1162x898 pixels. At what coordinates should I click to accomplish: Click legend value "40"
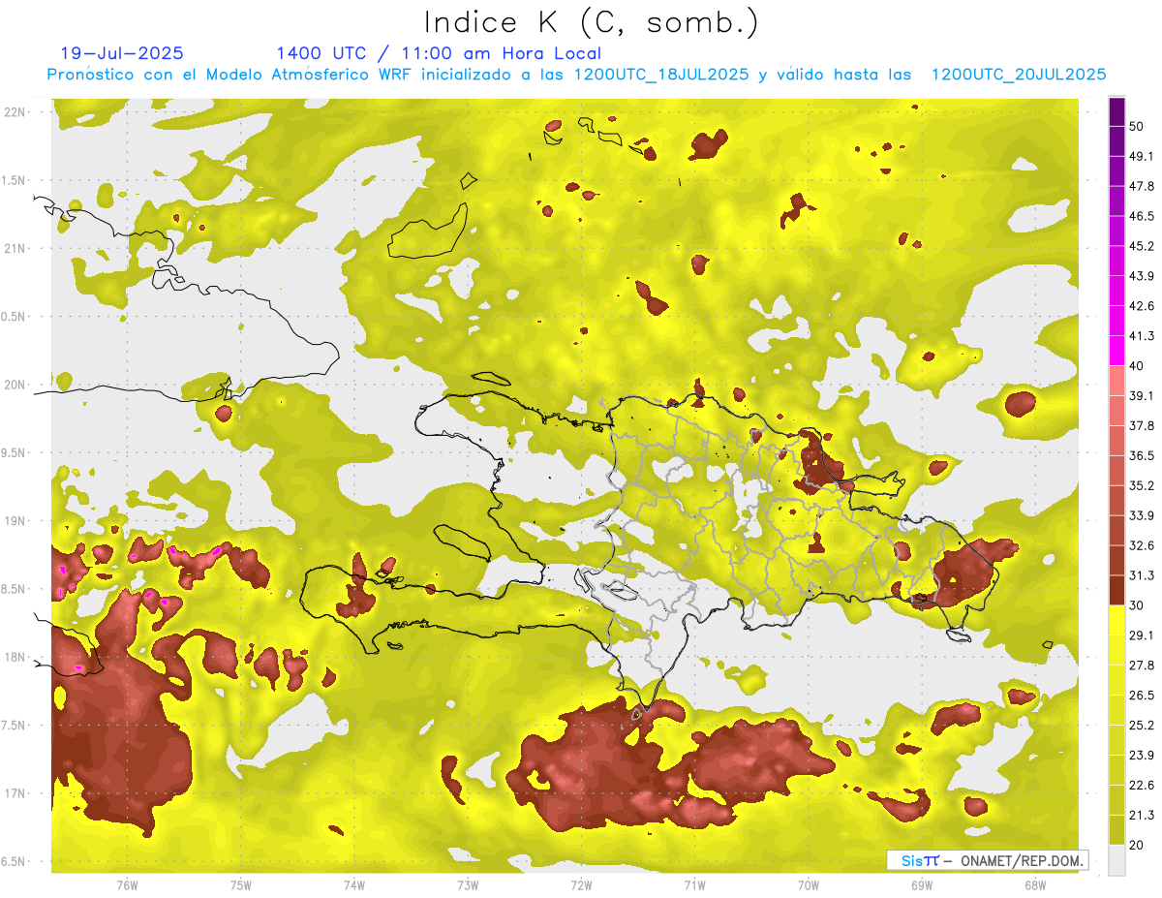coord(1136,366)
